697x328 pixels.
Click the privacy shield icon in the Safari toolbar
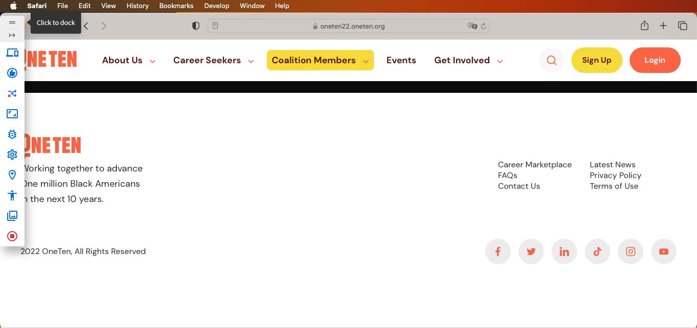click(x=195, y=26)
